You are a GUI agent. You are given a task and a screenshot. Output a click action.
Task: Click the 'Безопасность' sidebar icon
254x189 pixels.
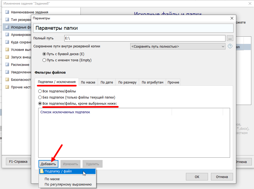(7, 80)
